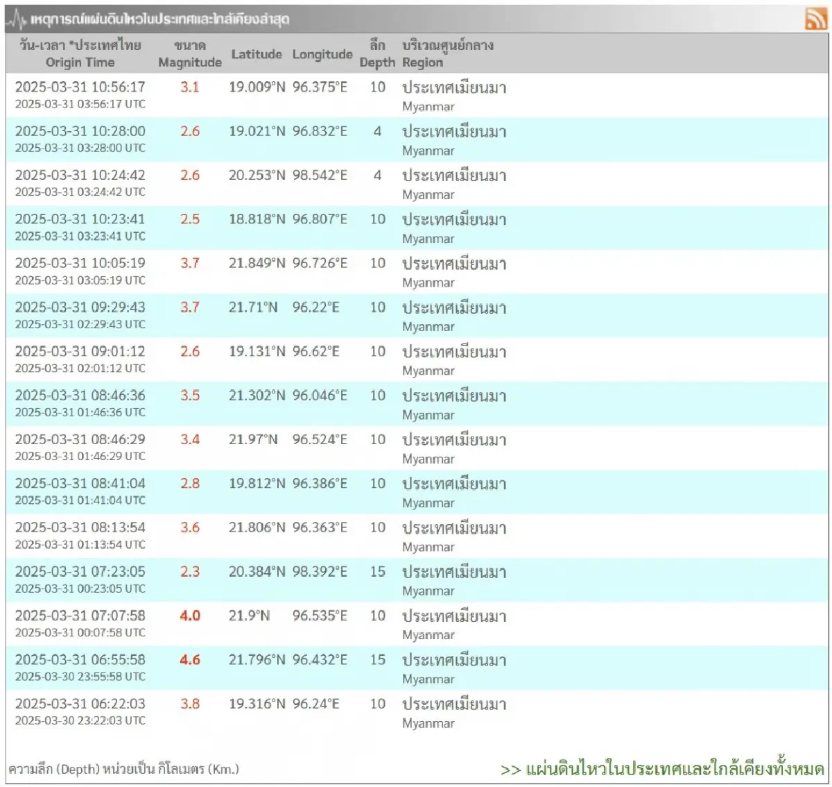Open the 2025-03-31 10:56:17 earthquake entry
Viewport: 832px width, 787px height.
click(x=80, y=87)
